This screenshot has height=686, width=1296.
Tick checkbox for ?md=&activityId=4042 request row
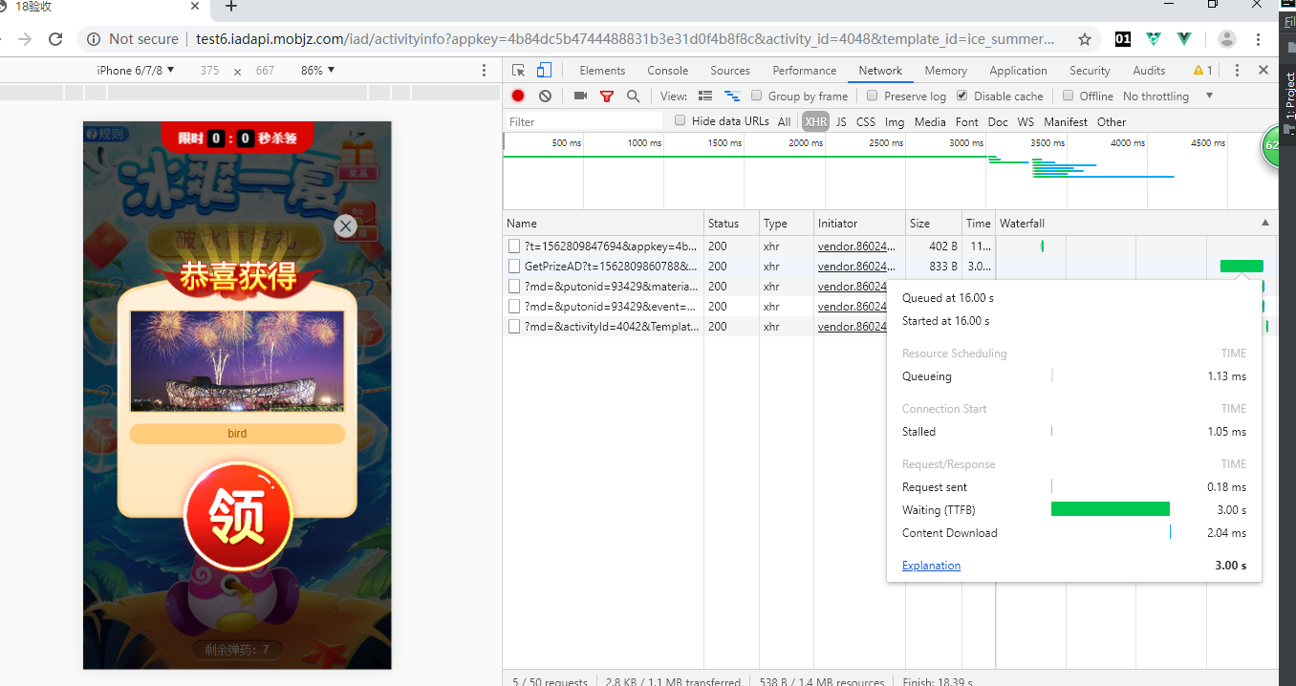coord(514,327)
